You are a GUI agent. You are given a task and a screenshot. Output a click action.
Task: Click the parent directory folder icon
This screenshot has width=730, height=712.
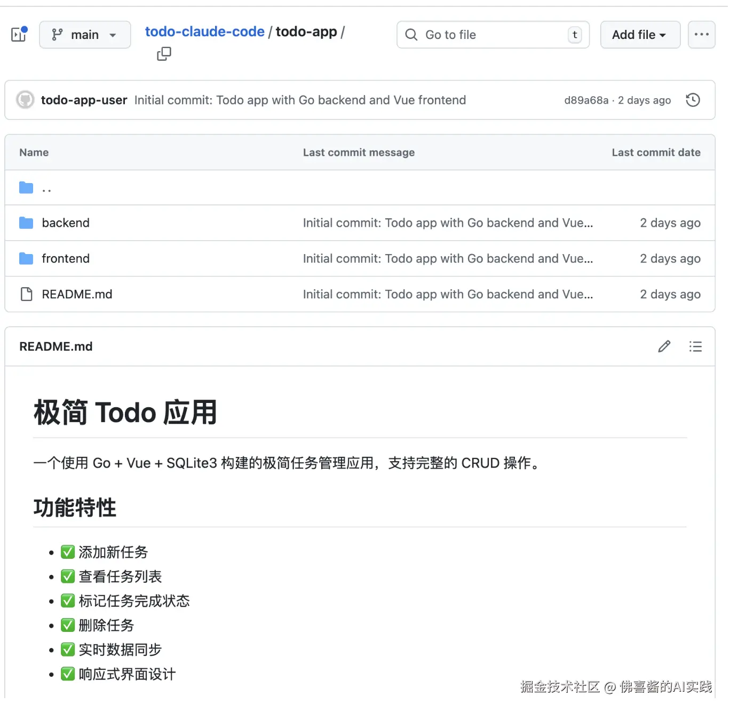pyautogui.click(x=26, y=187)
